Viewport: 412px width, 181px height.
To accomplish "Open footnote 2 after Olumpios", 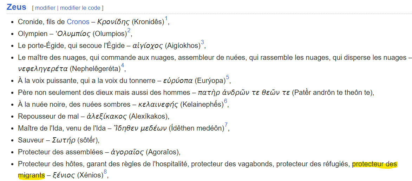I will (129, 31).
